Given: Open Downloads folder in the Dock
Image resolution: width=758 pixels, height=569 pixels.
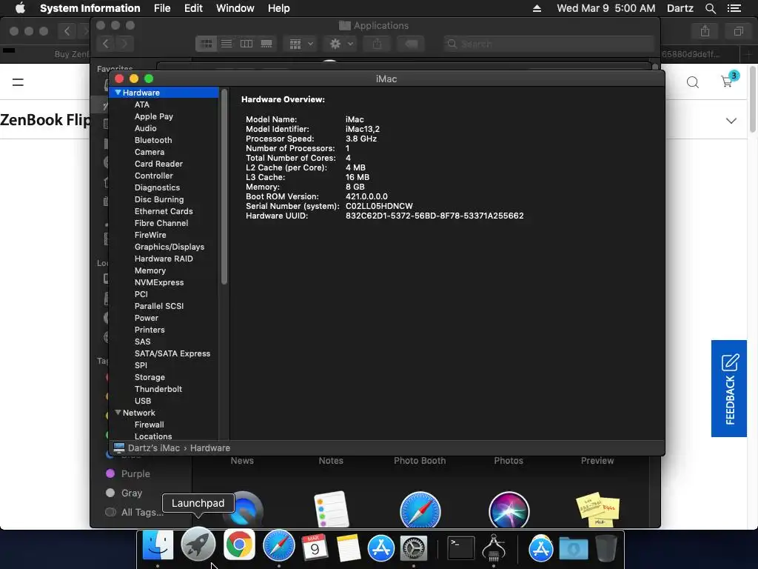Looking at the screenshot, I should [574, 548].
